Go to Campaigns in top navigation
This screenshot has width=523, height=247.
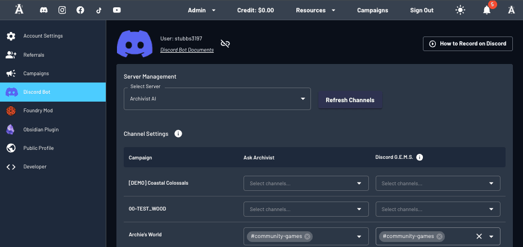pyautogui.click(x=373, y=10)
